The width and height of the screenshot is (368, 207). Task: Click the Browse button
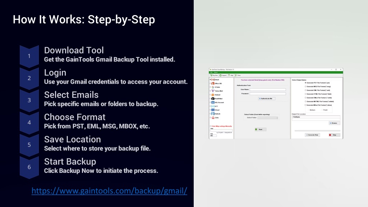click(x=334, y=123)
